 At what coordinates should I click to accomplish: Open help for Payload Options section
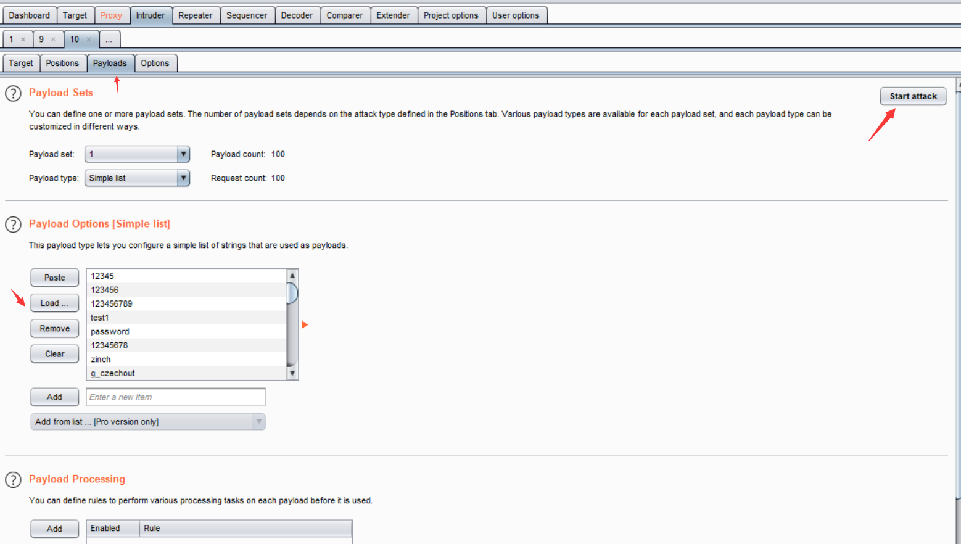(x=13, y=225)
